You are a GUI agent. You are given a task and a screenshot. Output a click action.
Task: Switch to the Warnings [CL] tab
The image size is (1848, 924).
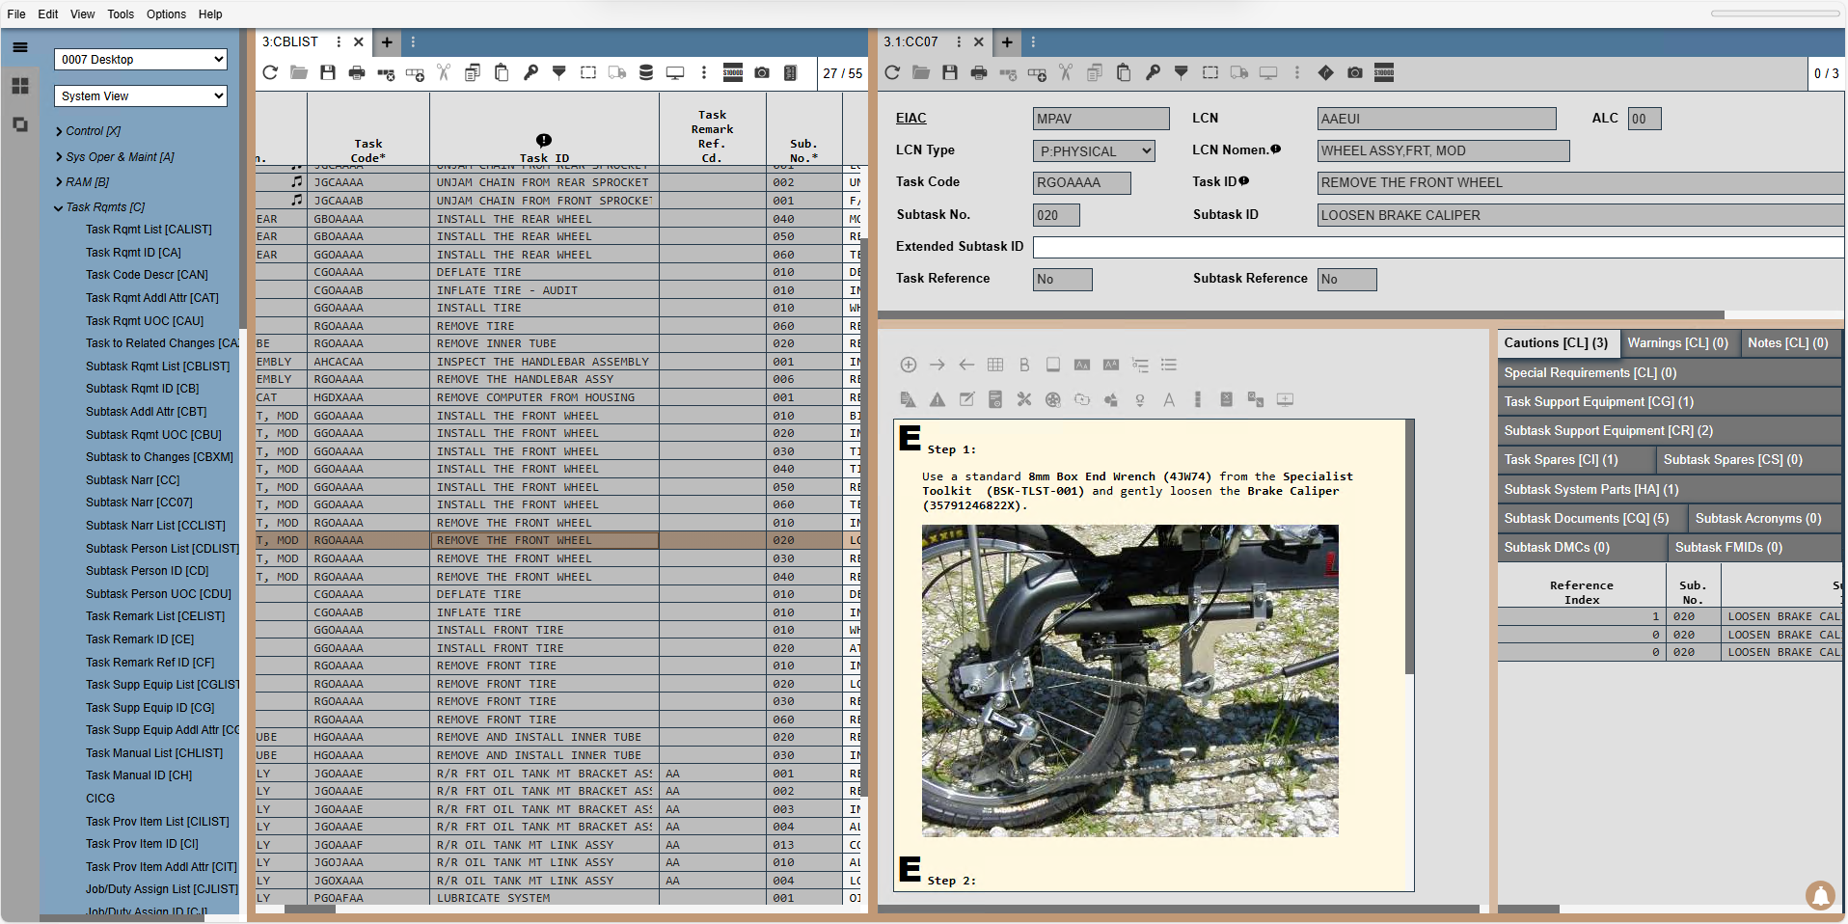point(1678,342)
